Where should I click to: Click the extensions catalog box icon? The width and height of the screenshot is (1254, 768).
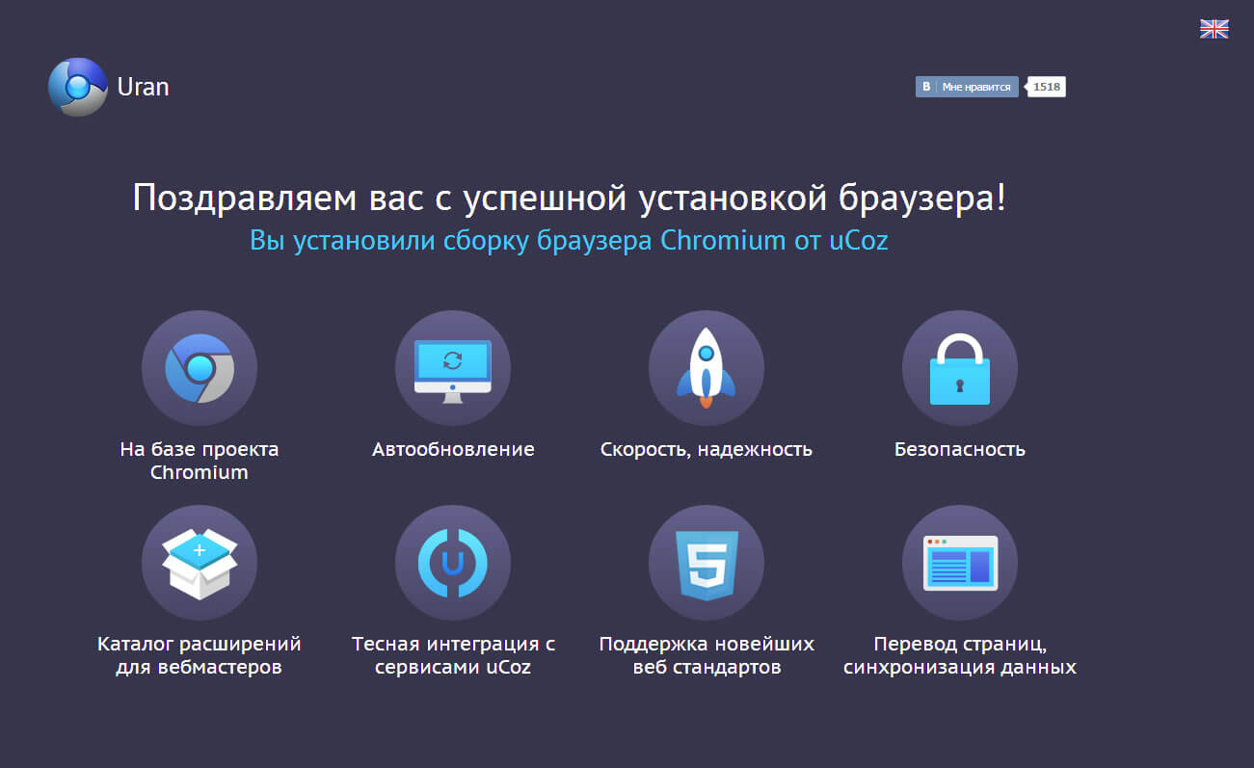(x=200, y=563)
